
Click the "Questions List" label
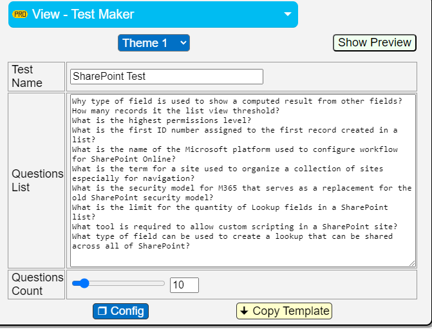[37, 180]
